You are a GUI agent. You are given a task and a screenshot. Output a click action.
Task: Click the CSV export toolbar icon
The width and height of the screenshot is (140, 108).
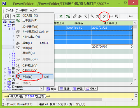(x=97, y=16)
